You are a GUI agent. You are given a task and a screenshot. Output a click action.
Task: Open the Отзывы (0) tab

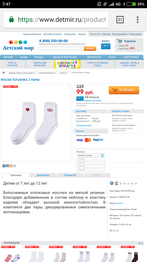coord(70,175)
